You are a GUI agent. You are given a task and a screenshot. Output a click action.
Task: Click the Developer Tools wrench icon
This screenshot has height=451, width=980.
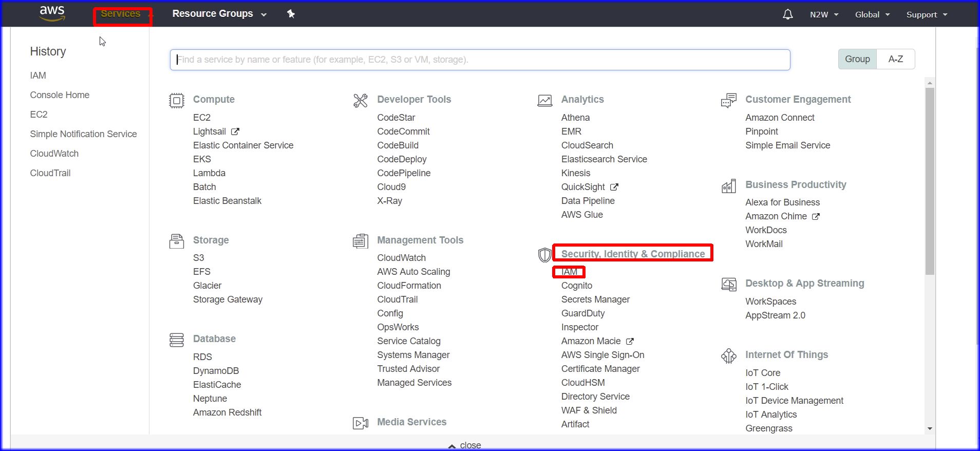361,100
